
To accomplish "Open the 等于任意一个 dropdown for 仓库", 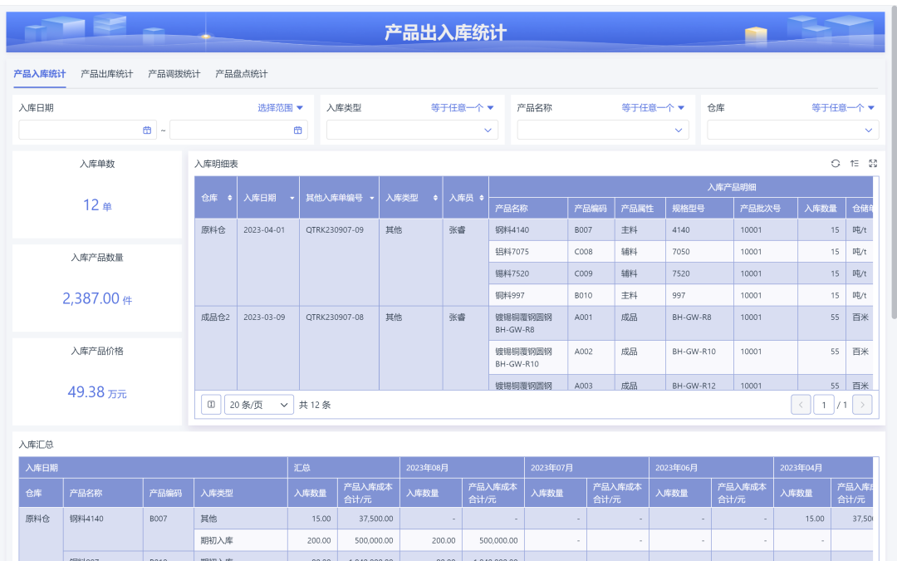I will pos(841,107).
